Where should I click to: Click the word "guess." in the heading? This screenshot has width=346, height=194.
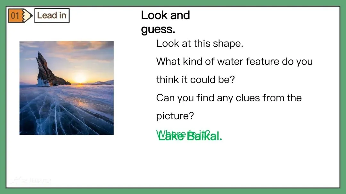pos(158,29)
